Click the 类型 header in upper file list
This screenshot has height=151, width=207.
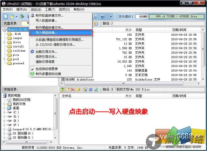(x=149, y=30)
